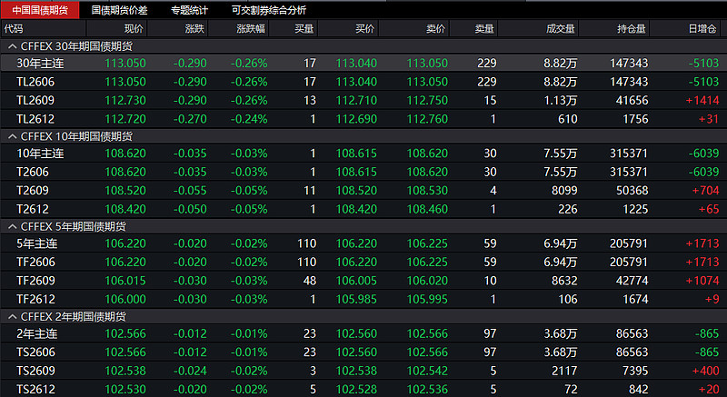The height and width of the screenshot is (397, 727).
Task: Click TF2609 open interest 42774
Action: (632, 281)
